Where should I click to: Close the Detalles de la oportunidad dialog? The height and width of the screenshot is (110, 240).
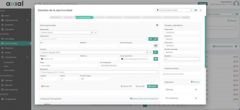coord(201,10)
